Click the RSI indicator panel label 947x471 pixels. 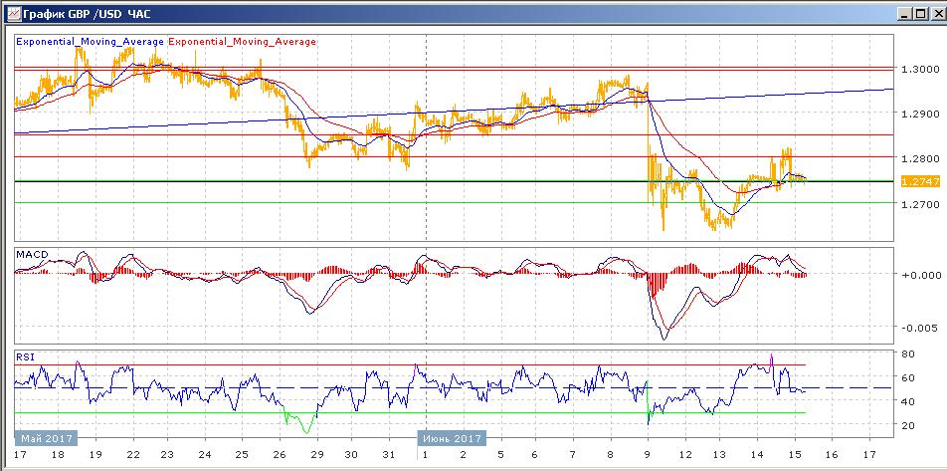[24, 356]
